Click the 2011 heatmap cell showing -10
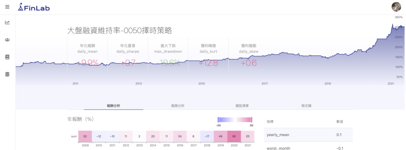The height and width of the screenshot is (150, 406). tap(112, 136)
